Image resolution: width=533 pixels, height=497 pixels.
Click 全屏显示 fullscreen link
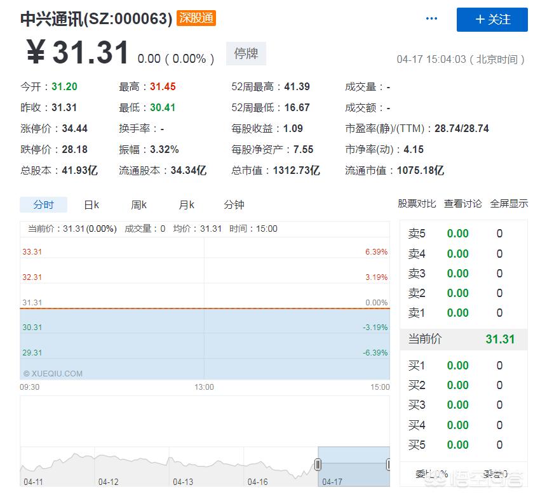[509, 204]
